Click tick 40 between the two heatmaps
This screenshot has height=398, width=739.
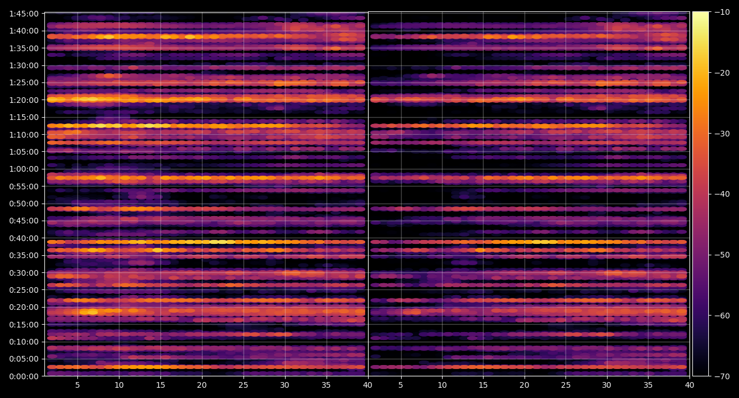368,385
